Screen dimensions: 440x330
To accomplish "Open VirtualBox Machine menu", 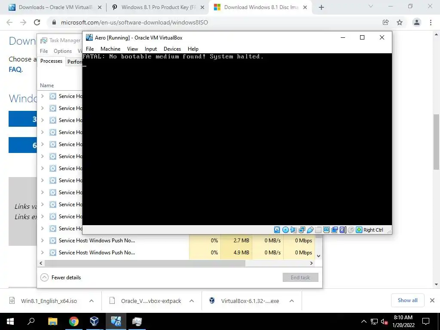I will click(110, 49).
